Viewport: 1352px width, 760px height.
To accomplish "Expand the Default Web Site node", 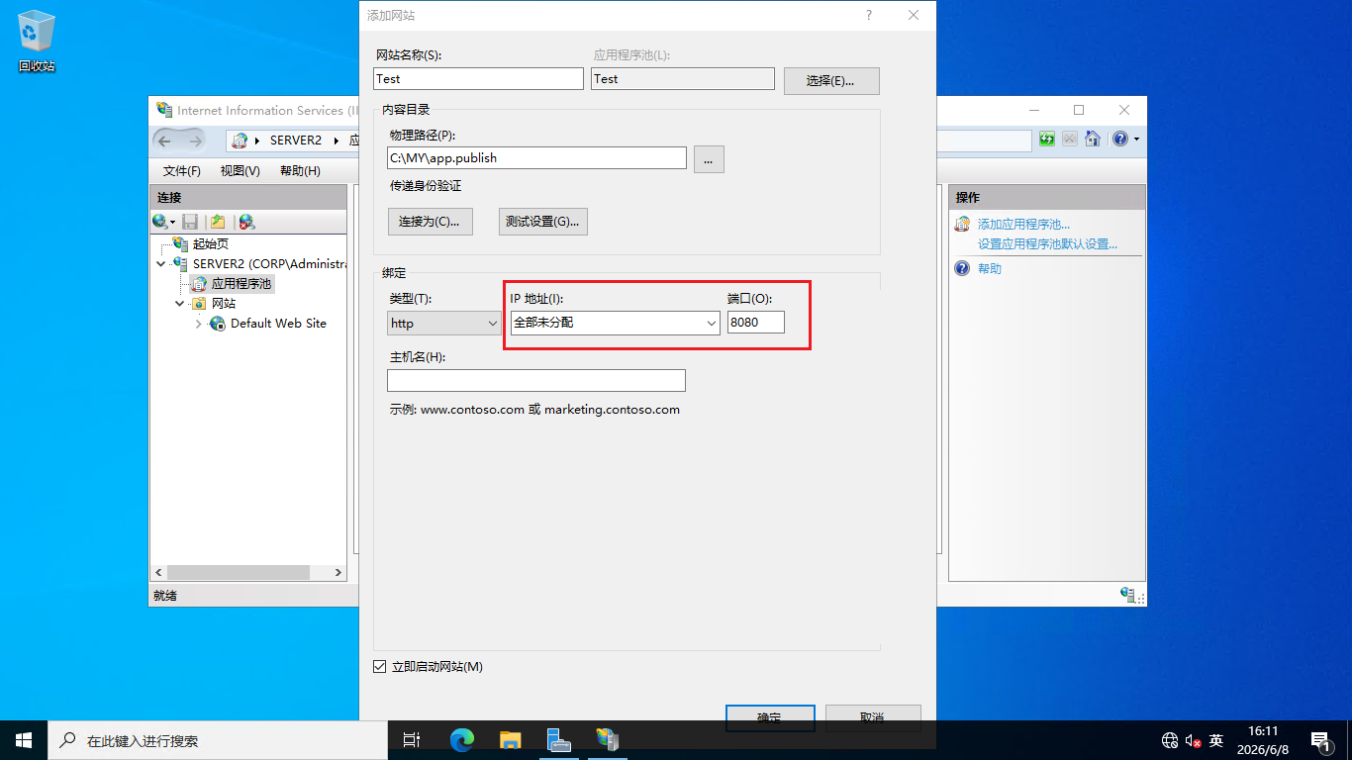I will 199,324.
